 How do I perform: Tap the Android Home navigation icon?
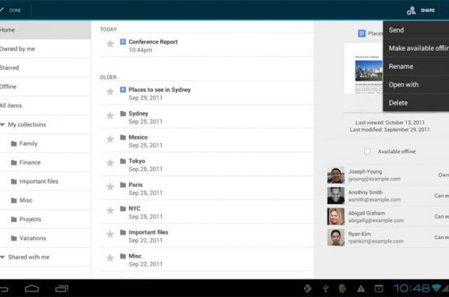tap(32, 288)
